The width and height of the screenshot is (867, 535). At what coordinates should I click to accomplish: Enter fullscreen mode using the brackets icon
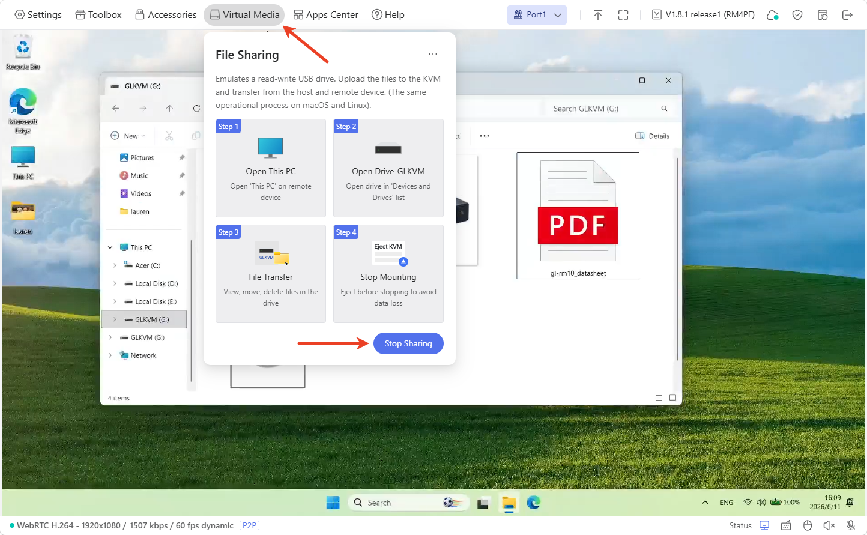point(623,15)
